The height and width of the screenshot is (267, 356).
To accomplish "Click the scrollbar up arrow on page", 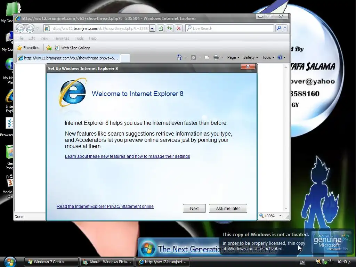I will (286, 67).
